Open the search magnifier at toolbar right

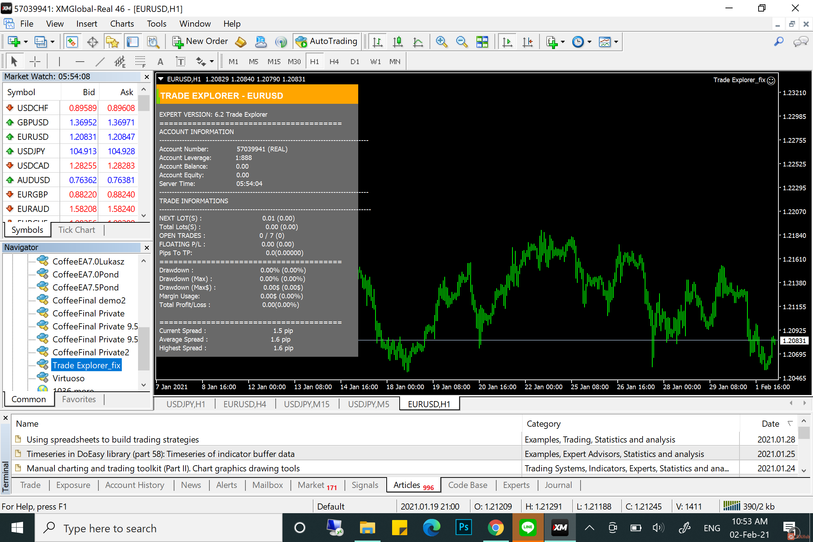point(778,42)
